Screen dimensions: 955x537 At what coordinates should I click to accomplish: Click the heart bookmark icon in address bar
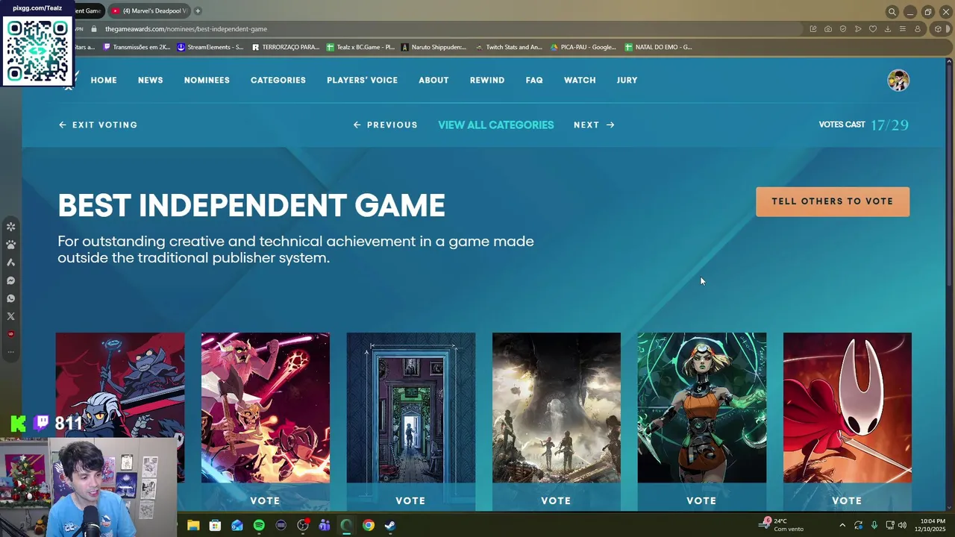[x=873, y=29]
